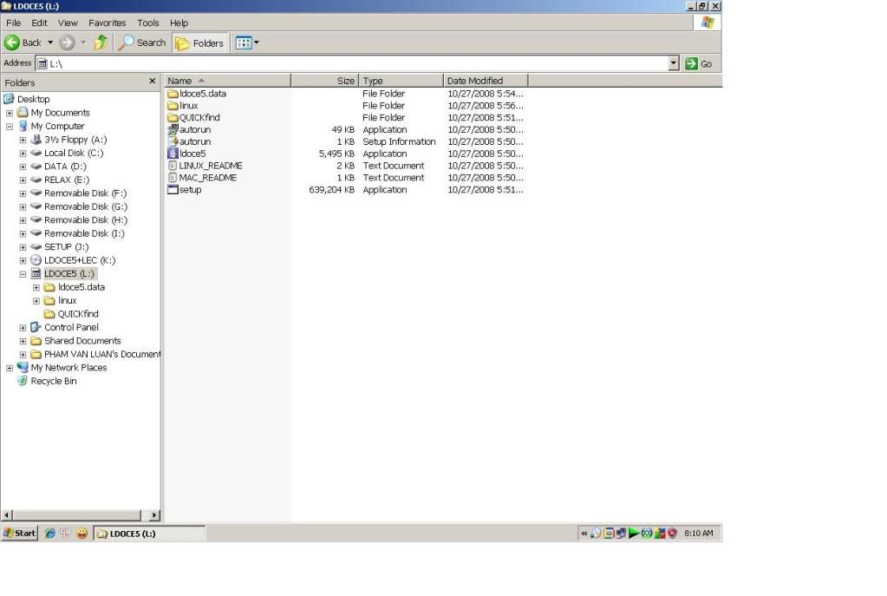
Task: Expand the 3½ Floppy (A:) node
Action: pos(23,140)
